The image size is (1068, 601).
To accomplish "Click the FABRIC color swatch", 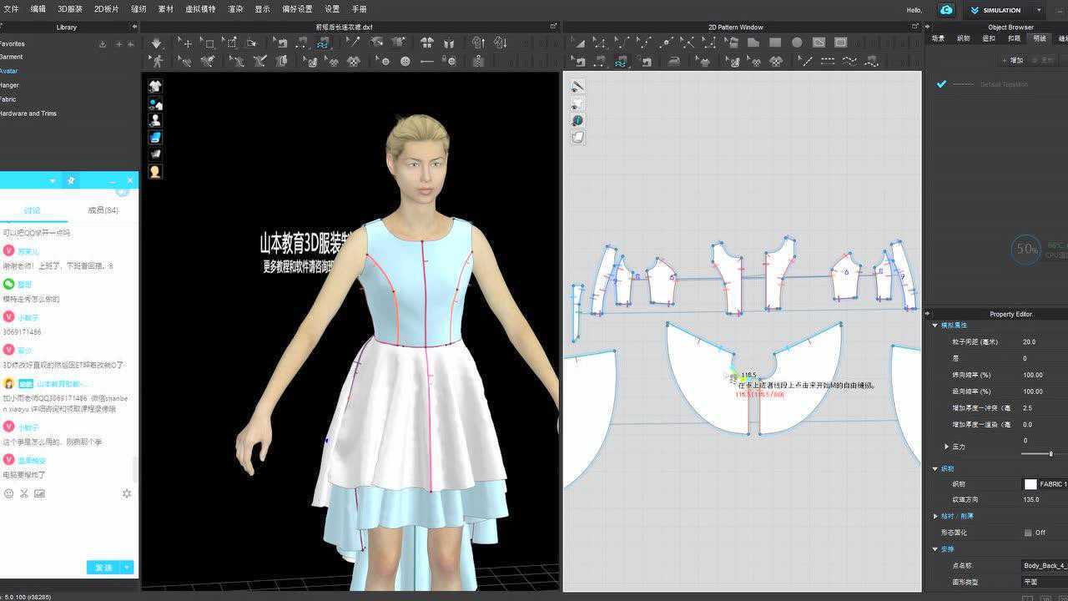I will pyautogui.click(x=1030, y=483).
